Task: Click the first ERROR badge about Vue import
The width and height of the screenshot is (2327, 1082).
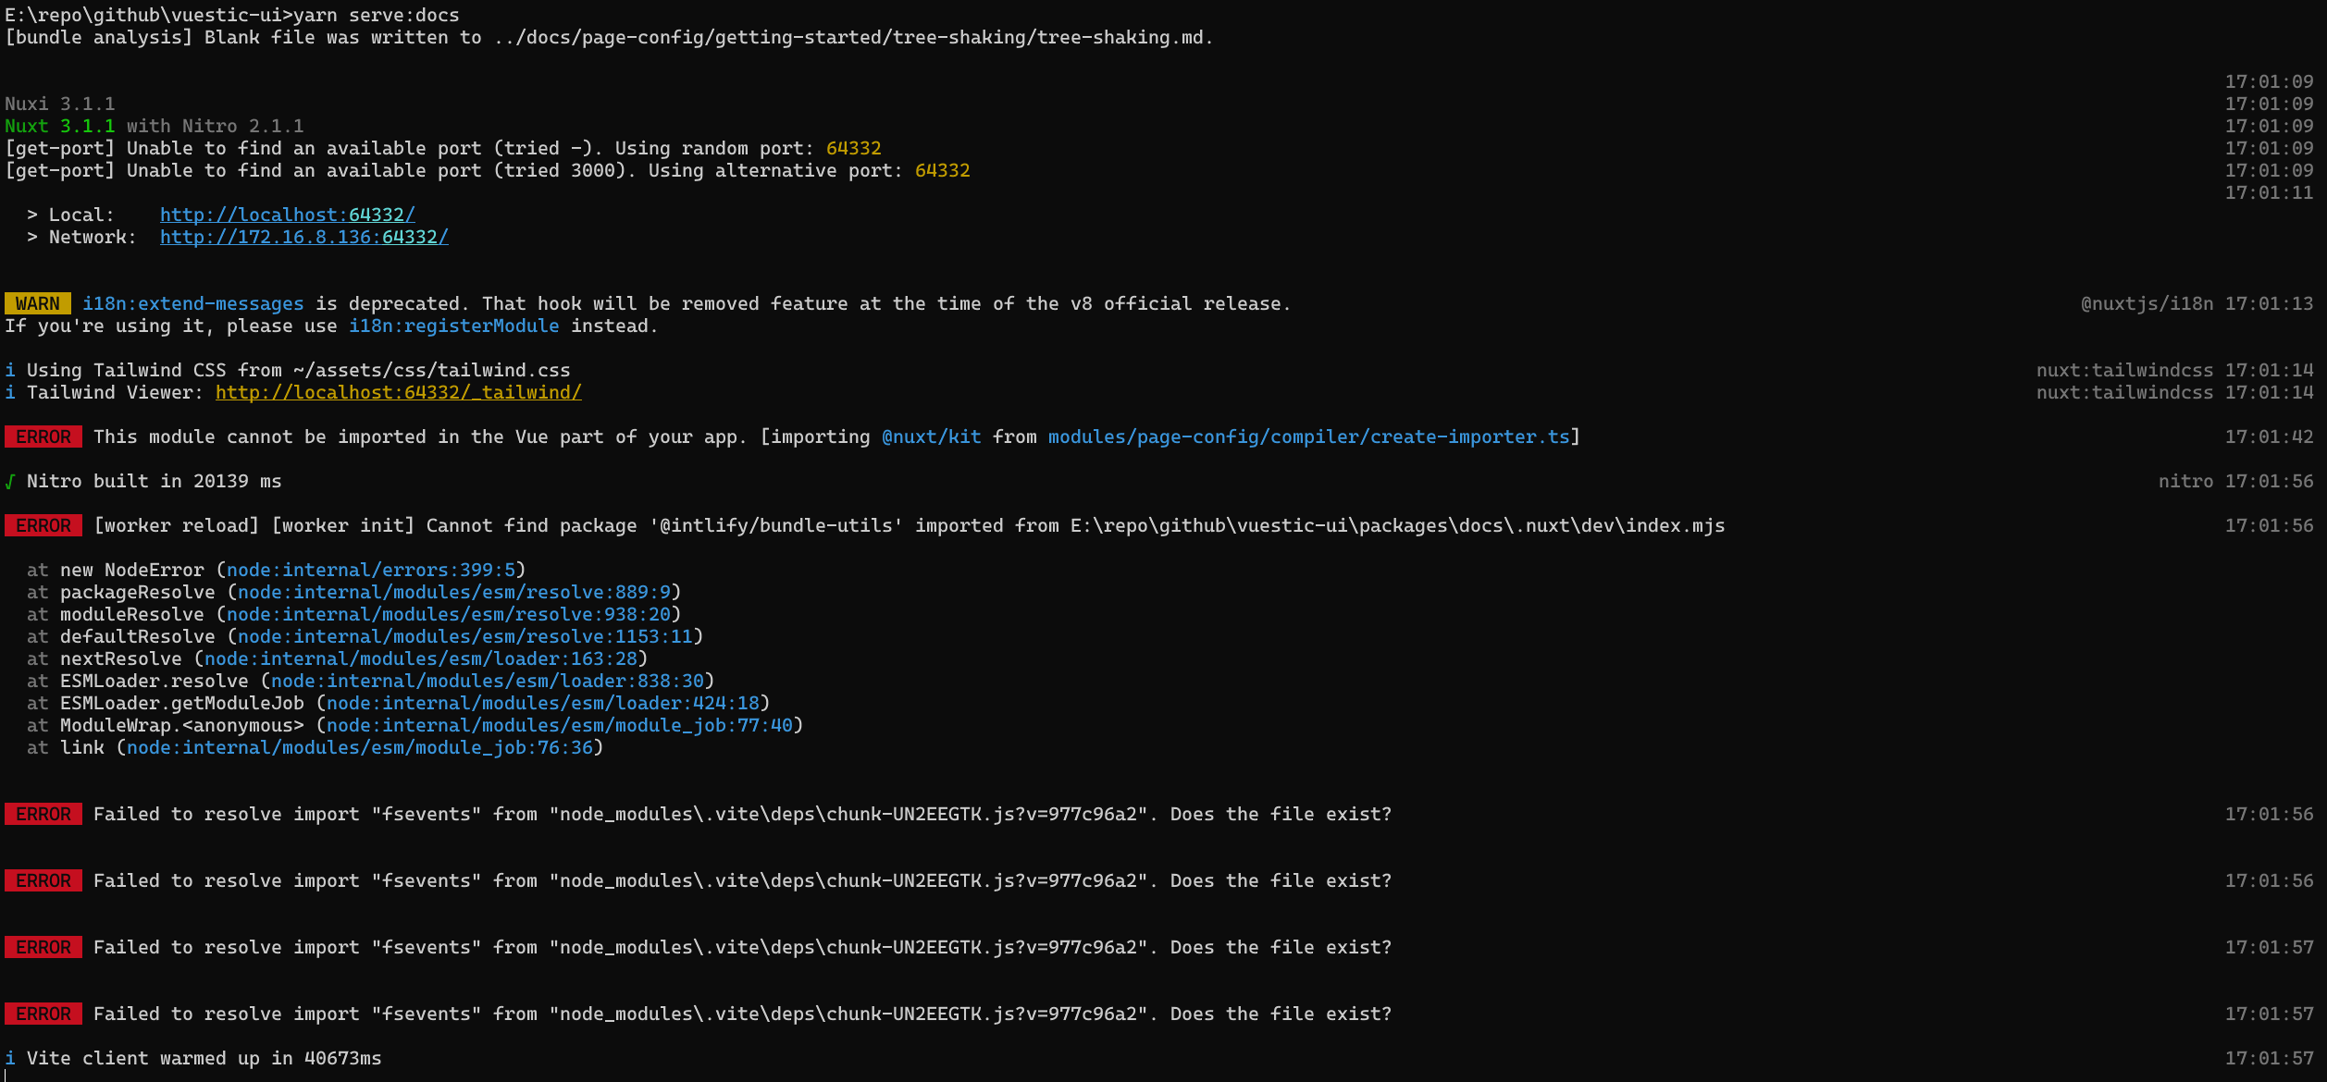Action: [43, 436]
